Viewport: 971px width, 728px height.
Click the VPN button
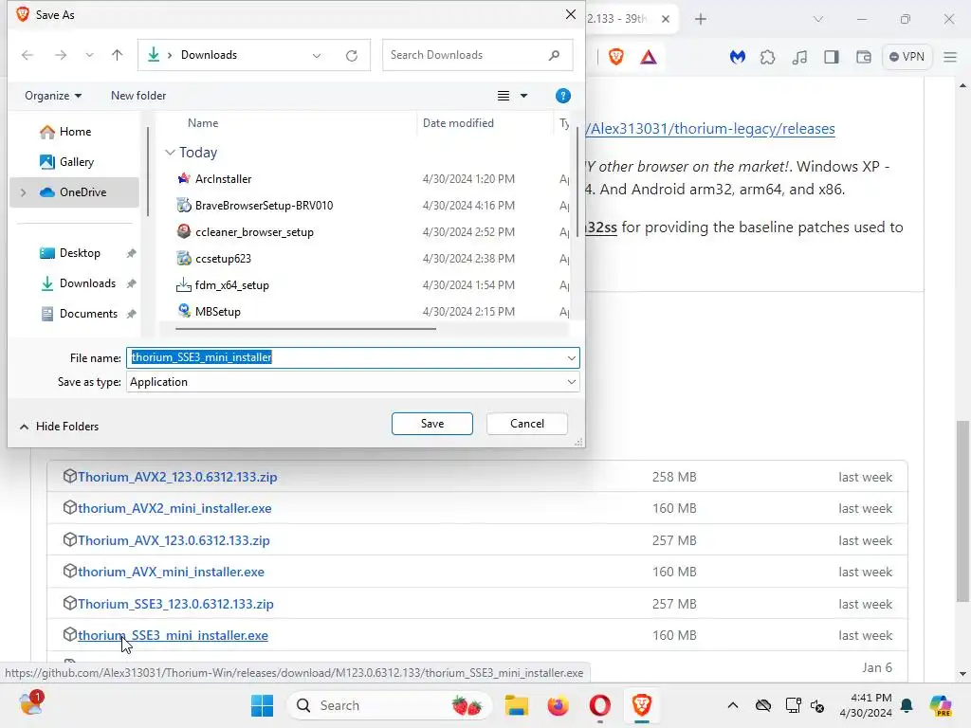point(907,57)
